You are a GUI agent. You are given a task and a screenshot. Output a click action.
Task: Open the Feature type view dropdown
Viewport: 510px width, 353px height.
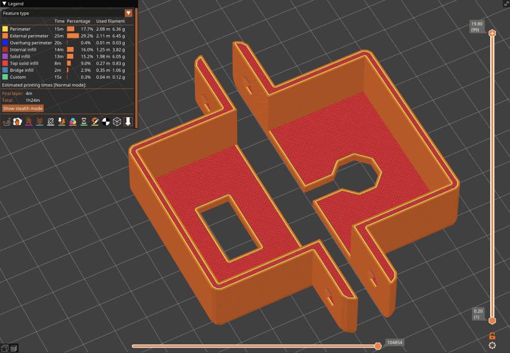click(x=129, y=13)
